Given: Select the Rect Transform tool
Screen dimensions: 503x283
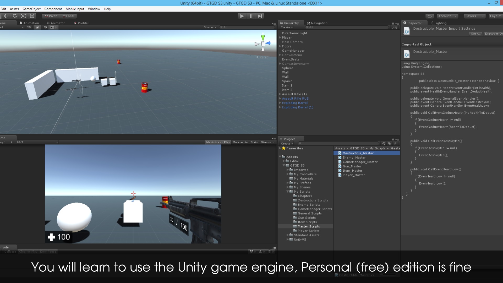Looking at the screenshot, I should [32, 16].
